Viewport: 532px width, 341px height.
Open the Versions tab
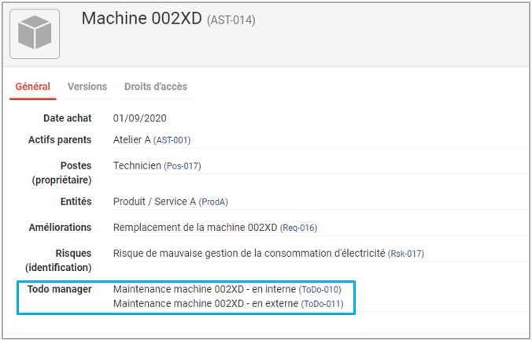point(87,87)
